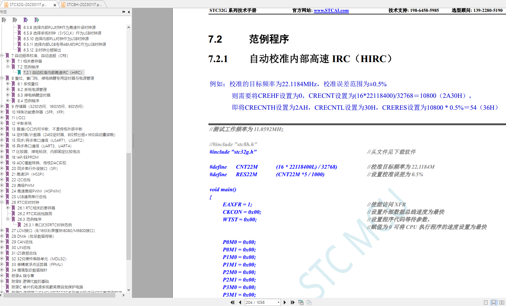Collapse chapter 26 RTC实时时钟 node

[x=2, y=202]
